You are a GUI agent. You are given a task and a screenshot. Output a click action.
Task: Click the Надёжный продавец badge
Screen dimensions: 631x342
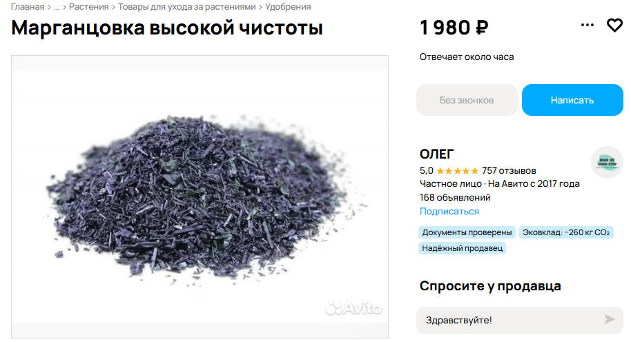pos(462,248)
